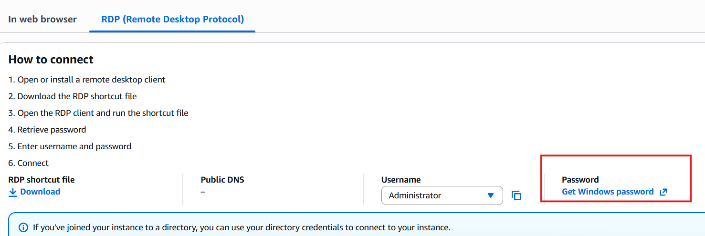The height and width of the screenshot is (236, 705).
Task: Click step 6 'Connect'
Action: point(29,163)
